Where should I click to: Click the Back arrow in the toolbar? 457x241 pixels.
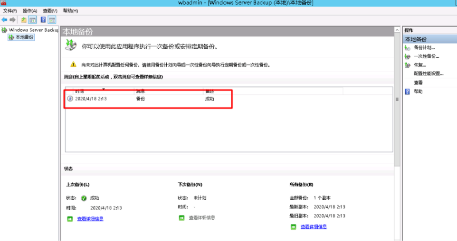point(4,20)
